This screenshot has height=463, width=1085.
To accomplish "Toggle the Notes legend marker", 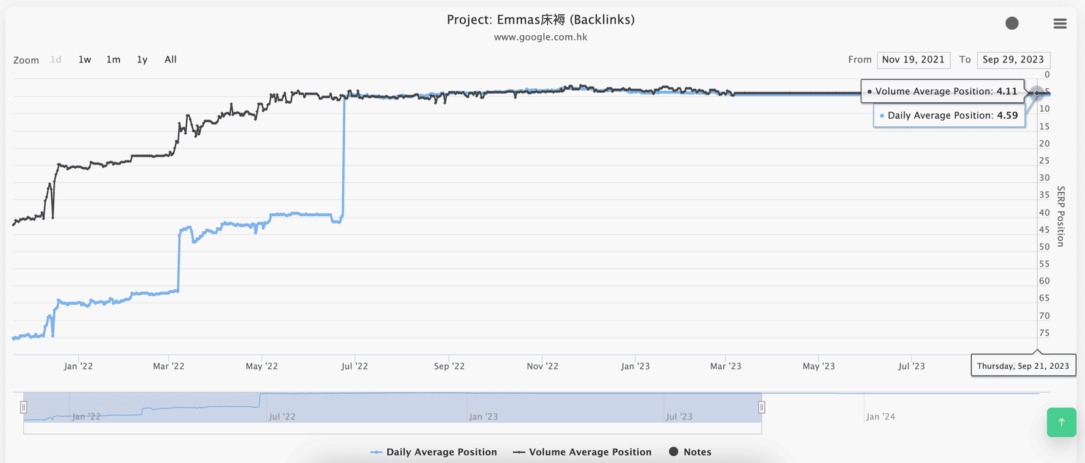I will (690, 452).
